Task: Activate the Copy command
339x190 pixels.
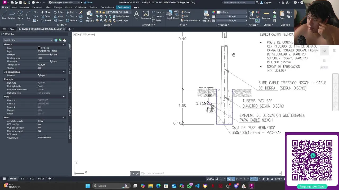Action: (45, 16)
